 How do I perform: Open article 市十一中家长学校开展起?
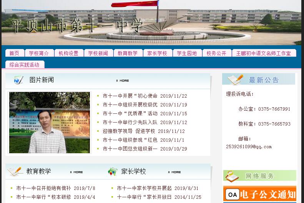click(x=144, y=188)
